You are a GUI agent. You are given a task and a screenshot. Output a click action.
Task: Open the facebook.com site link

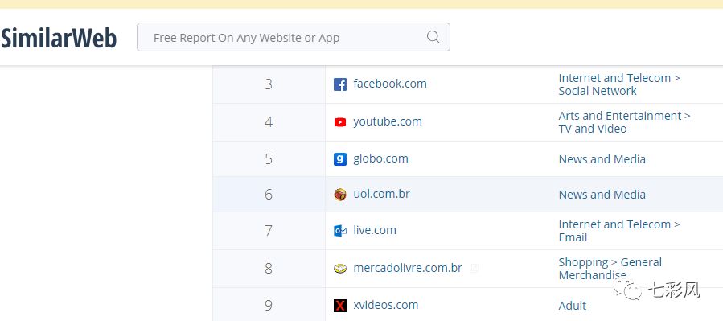click(x=389, y=84)
